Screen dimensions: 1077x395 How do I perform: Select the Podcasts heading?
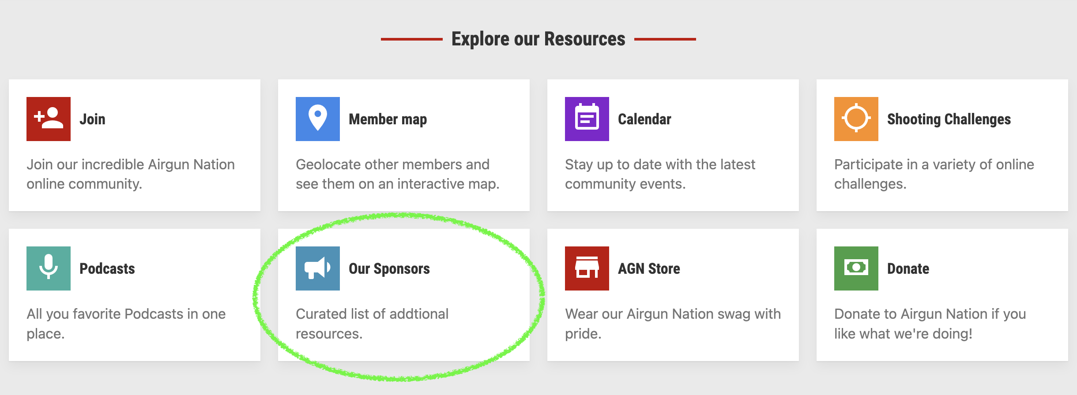(107, 268)
